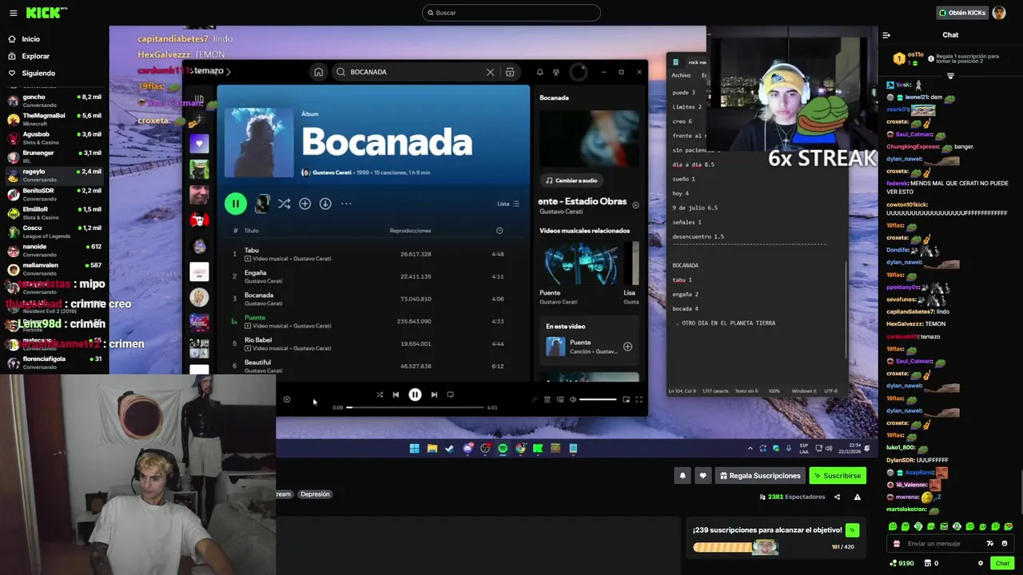1023x575 pixels.
Task: Click the green Suscribirse button
Action: pyautogui.click(x=838, y=476)
